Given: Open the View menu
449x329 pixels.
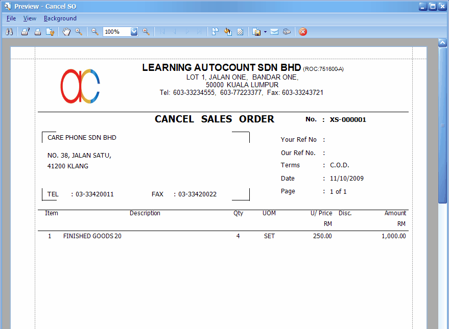Looking at the screenshot, I should [x=30, y=18].
